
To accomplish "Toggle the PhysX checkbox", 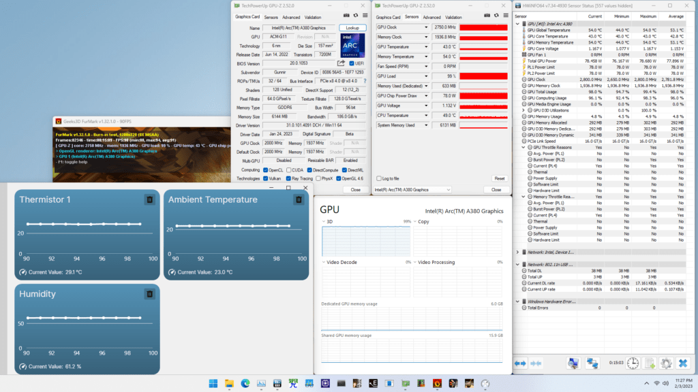I will pos(318,178).
